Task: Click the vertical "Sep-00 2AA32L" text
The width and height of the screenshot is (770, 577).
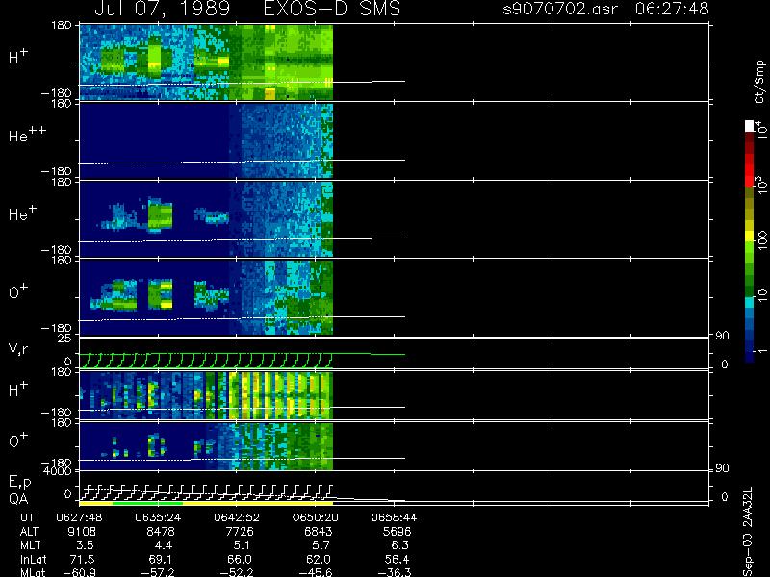Action: pyautogui.click(x=748, y=532)
